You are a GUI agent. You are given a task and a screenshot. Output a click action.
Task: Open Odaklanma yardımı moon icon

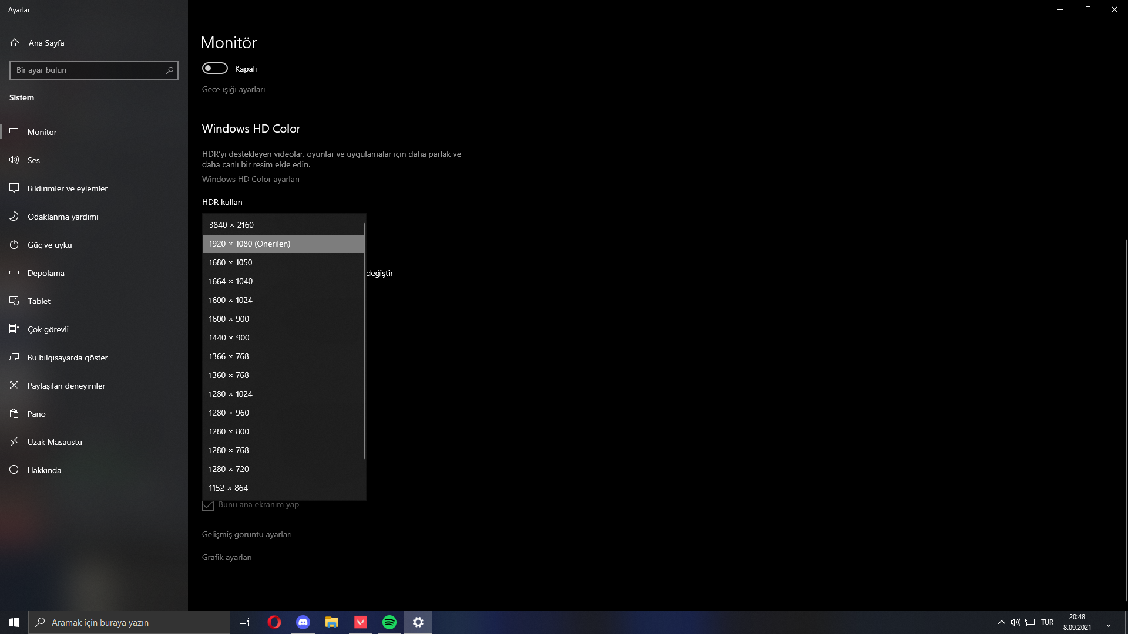pyautogui.click(x=14, y=217)
